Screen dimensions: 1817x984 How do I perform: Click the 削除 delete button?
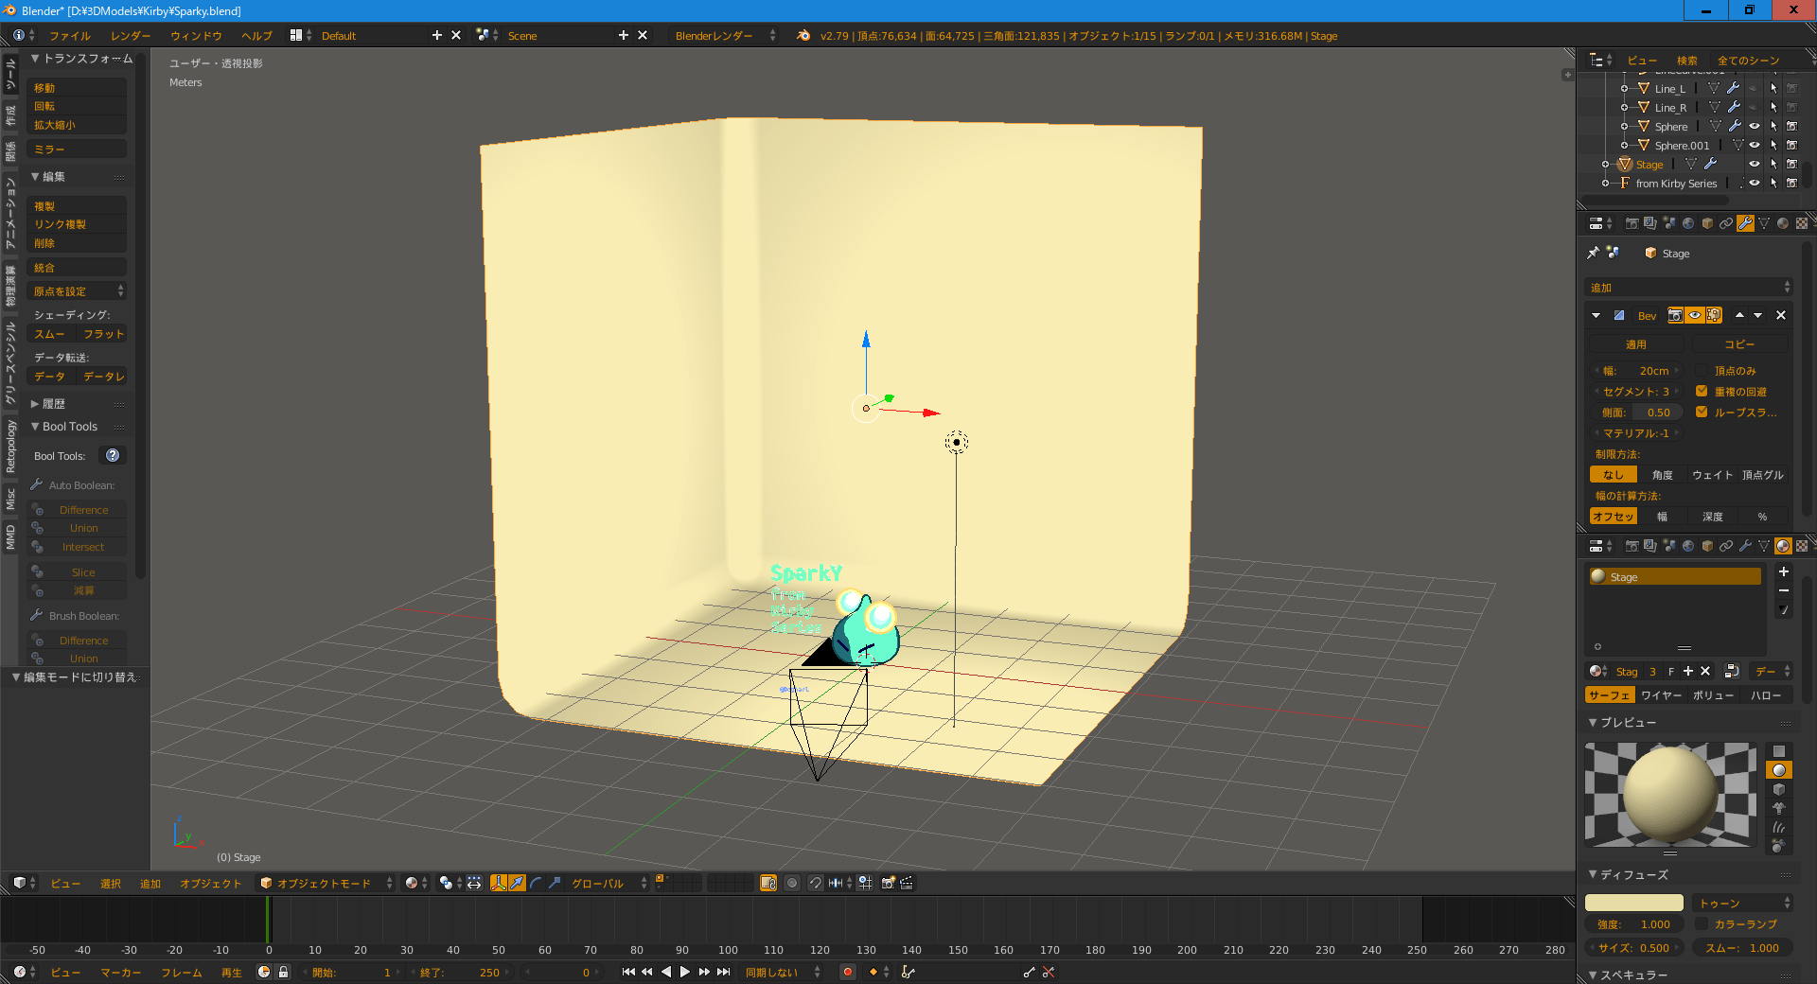[x=78, y=243]
